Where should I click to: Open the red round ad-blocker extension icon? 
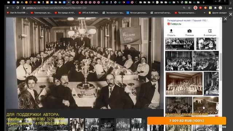click(196, 8)
